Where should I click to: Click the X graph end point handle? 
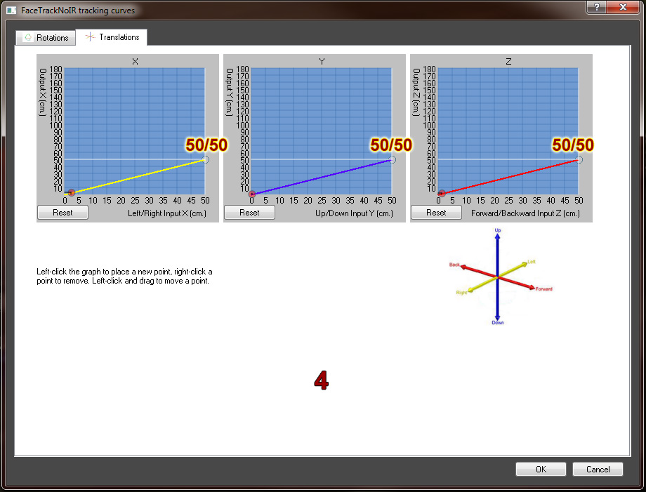point(205,159)
